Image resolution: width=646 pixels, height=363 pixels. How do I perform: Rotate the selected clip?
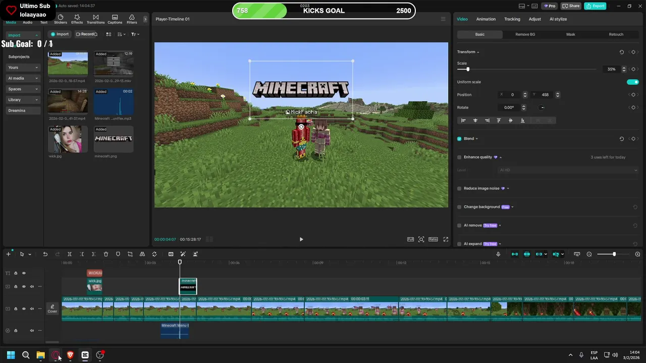click(154, 254)
